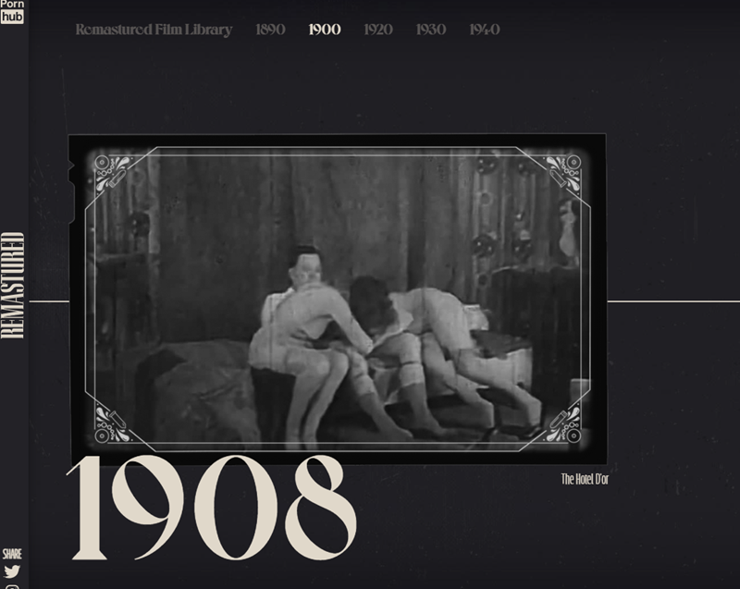
Task: Switch to the 1890 decade
Action: coord(270,30)
